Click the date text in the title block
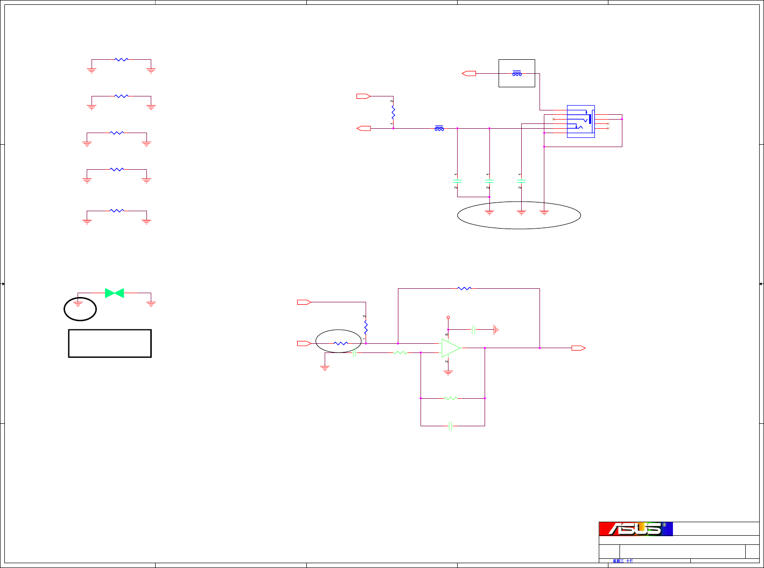This screenshot has width=764, height=568. pyautogui.click(x=623, y=561)
